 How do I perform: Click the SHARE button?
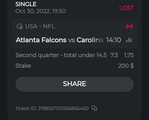74,84
